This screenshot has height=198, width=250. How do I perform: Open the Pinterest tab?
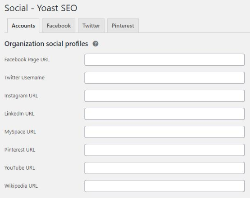coord(123,26)
